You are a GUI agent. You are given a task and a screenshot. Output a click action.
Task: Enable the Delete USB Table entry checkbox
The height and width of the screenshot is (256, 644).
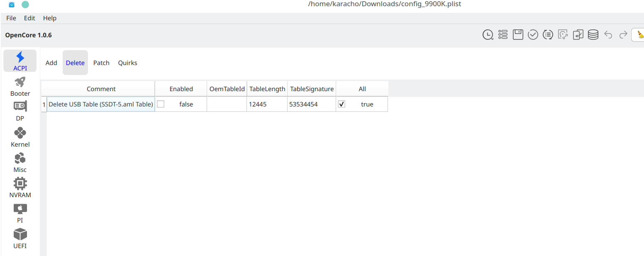[161, 104]
